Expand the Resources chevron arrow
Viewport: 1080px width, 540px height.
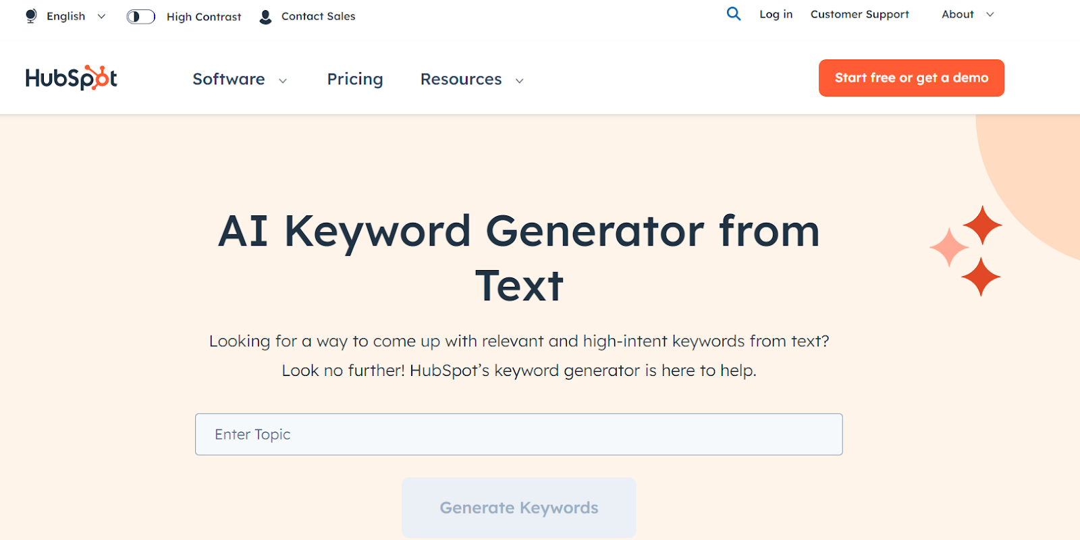tap(520, 81)
